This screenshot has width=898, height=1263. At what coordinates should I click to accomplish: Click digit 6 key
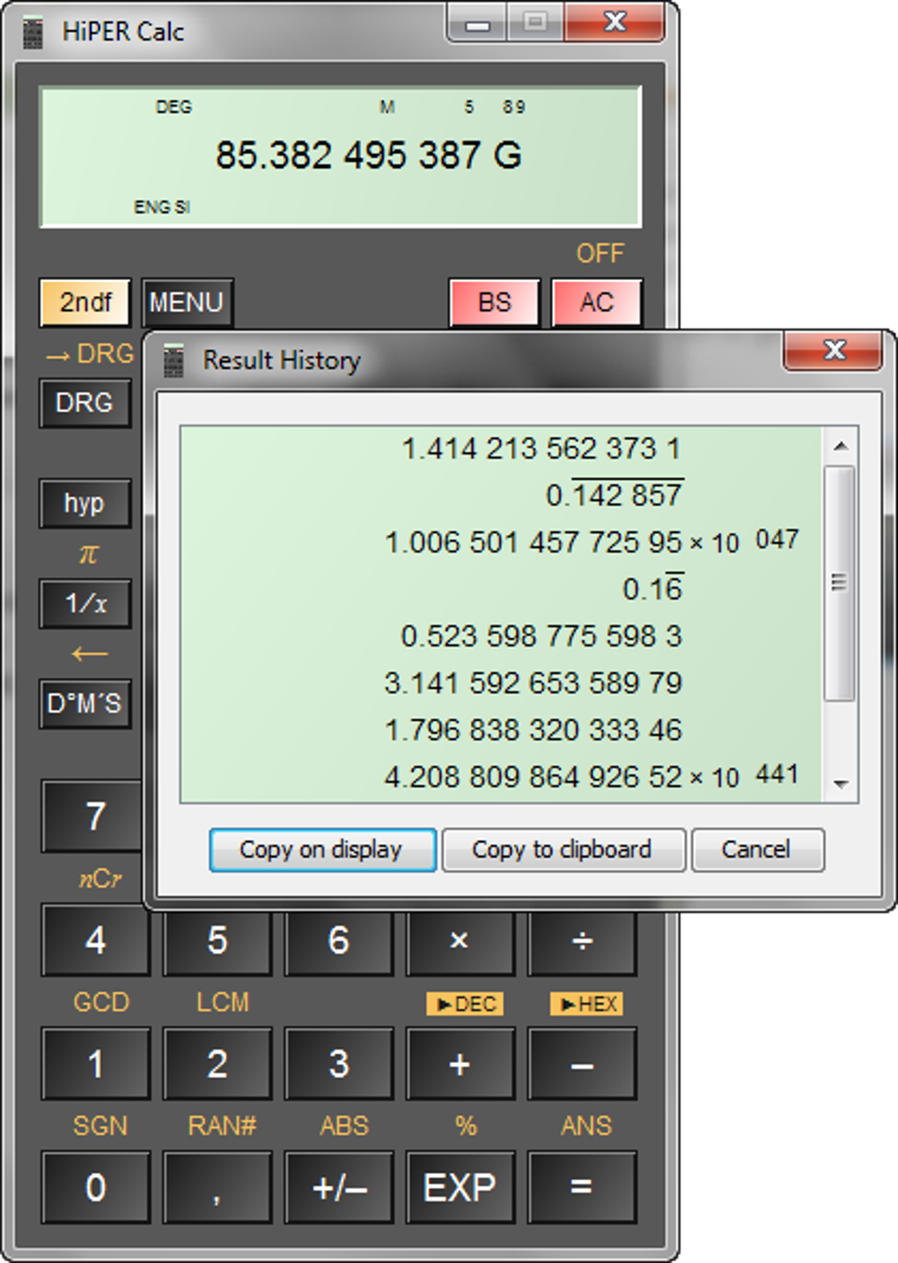coord(339,940)
